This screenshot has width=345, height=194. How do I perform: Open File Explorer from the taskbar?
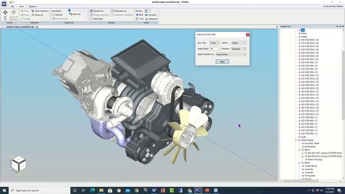point(101,190)
